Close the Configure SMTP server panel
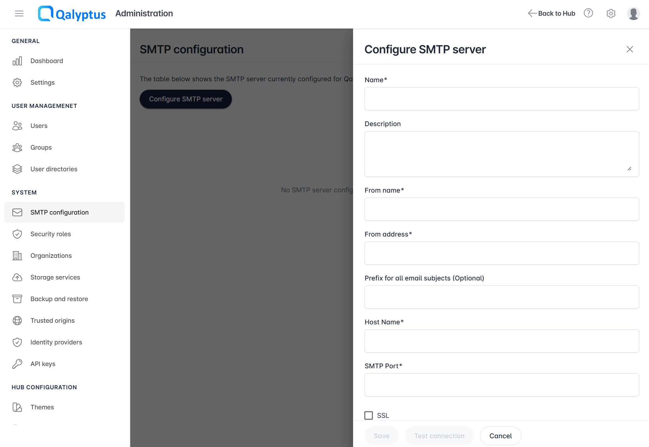 point(630,49)
